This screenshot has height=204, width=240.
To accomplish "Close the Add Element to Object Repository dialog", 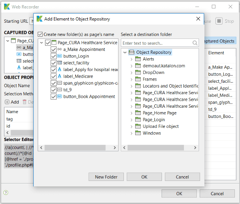I will (x=198, y=19).
